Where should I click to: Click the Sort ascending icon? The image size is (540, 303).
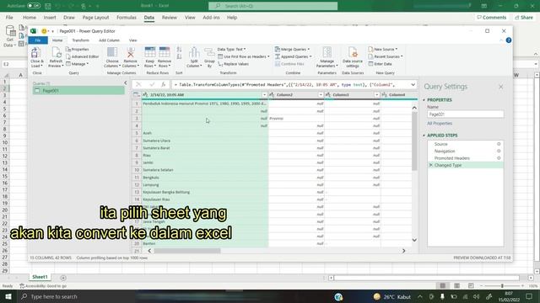(x=179, y=50)
